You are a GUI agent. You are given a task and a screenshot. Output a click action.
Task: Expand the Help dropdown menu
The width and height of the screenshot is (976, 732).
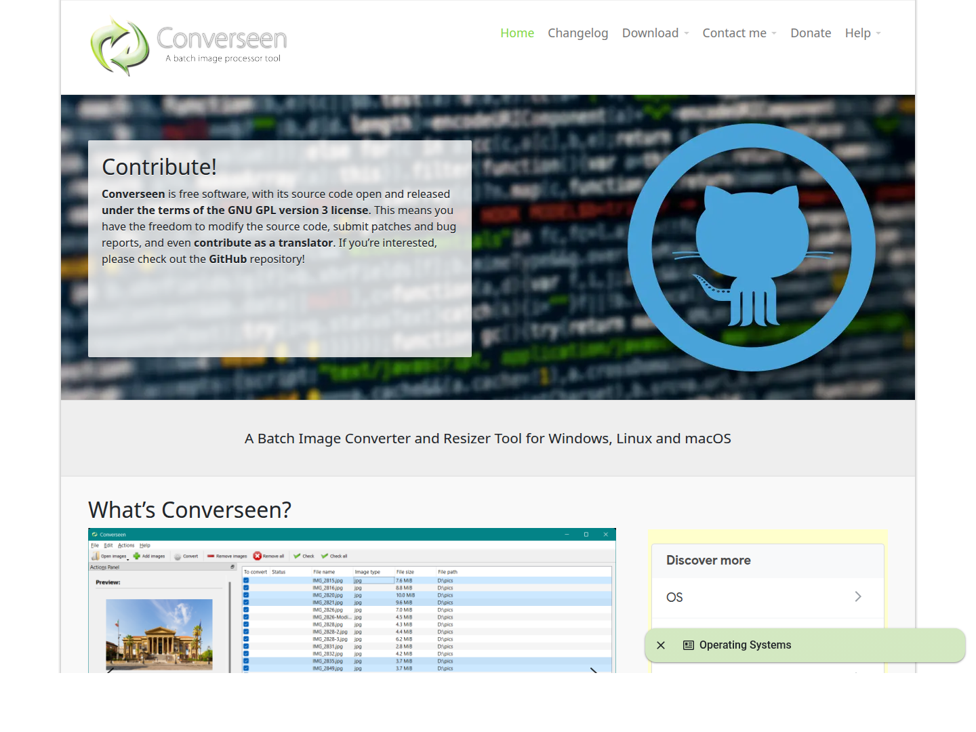point(863,33)
